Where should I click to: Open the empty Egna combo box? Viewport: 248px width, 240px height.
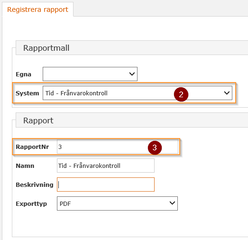[x=90, y=74]
